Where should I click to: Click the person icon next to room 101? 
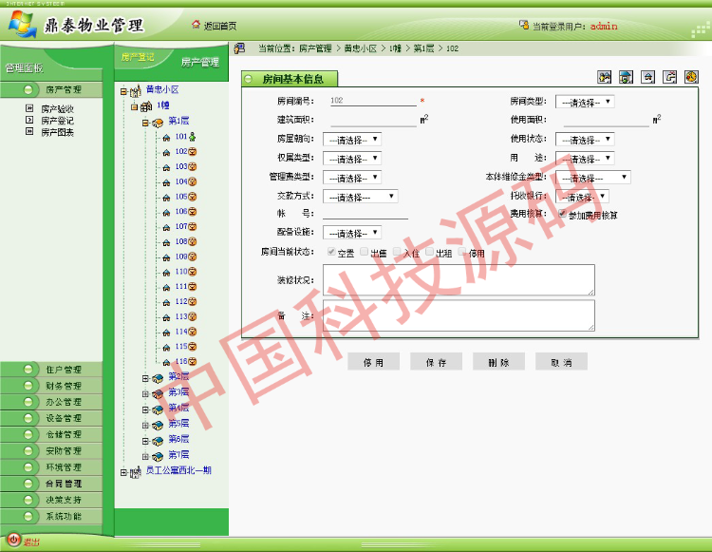point(193,136)
